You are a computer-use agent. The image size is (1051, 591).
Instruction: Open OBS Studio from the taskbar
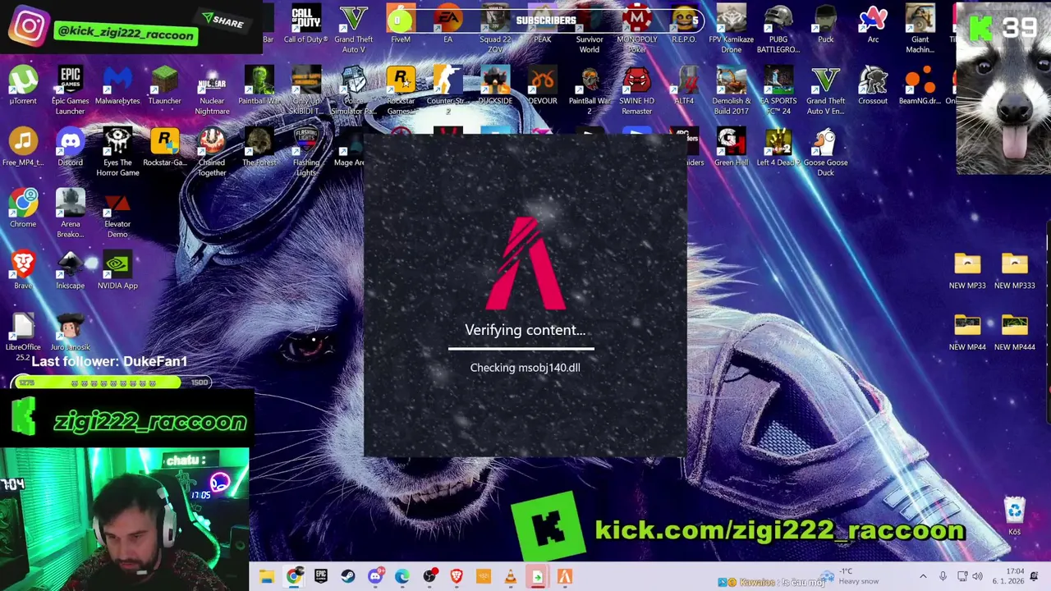coord(429,577)
